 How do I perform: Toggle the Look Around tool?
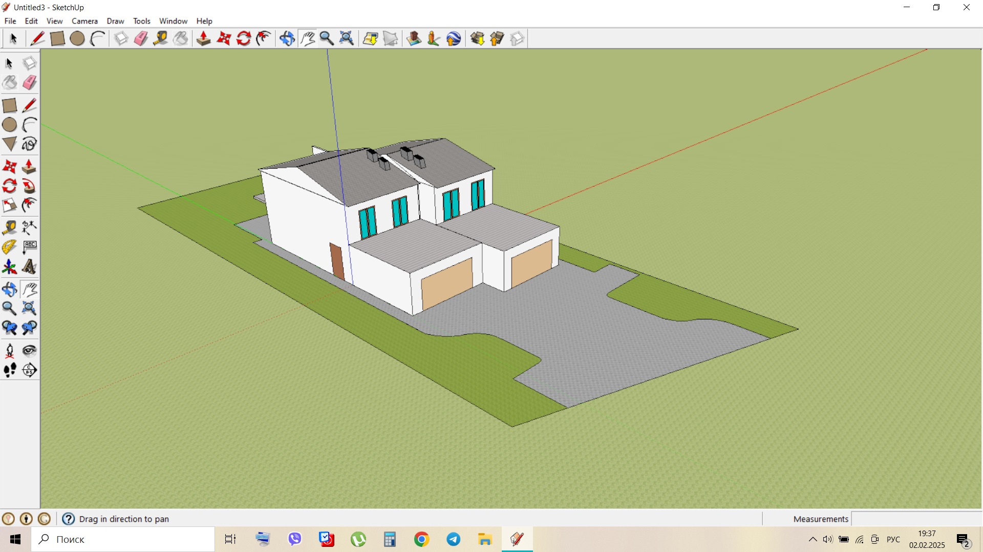(29, 350)
